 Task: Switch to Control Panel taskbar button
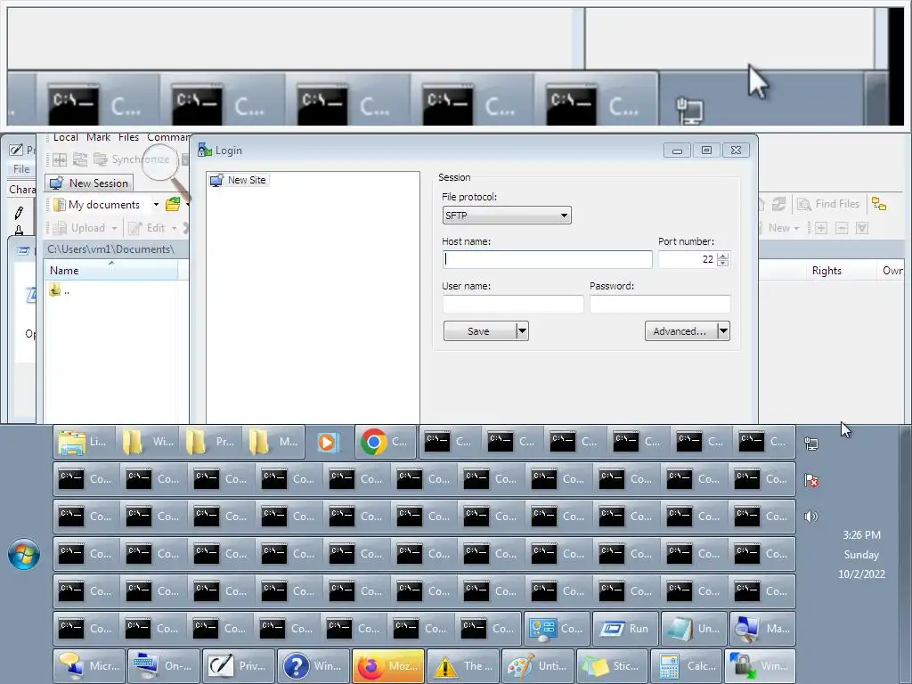pyautogui.click(x=557, y=629)
